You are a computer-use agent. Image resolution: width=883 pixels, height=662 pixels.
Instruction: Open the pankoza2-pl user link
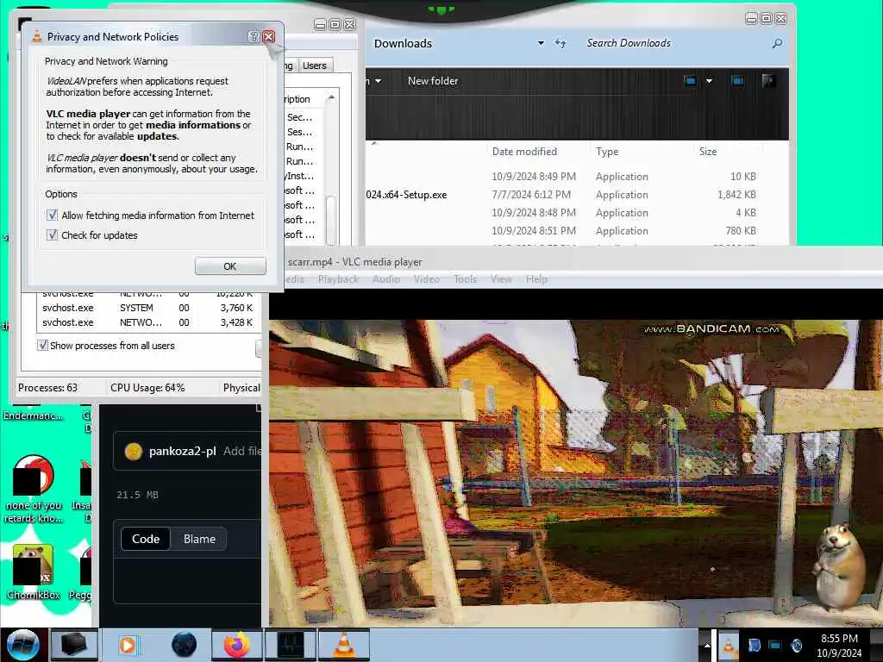point(183,452)
